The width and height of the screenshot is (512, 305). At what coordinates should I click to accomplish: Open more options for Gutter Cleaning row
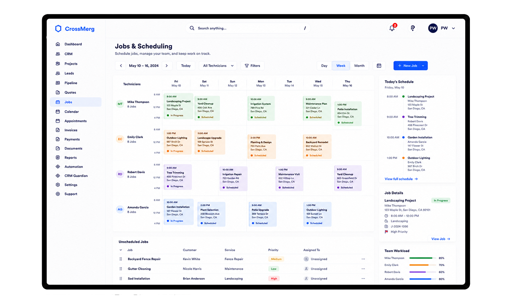363,269
